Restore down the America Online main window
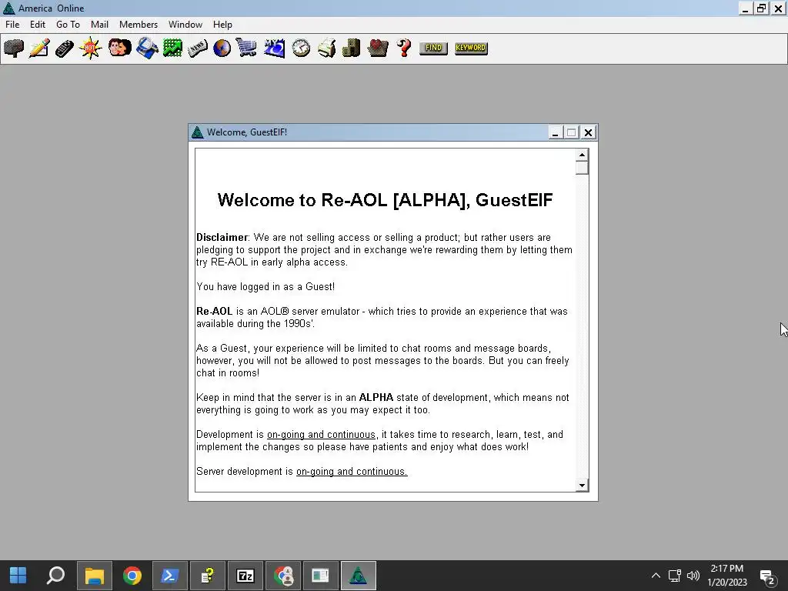788x591 pixels. point(761,8)
